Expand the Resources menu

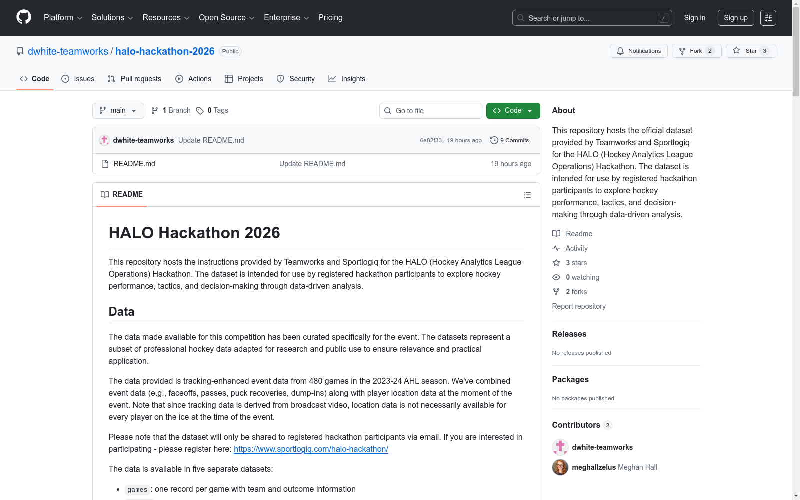(166, 18)
